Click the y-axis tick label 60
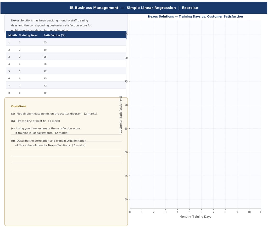This screenshot has height=230, width=268. (x=126, y=152)
